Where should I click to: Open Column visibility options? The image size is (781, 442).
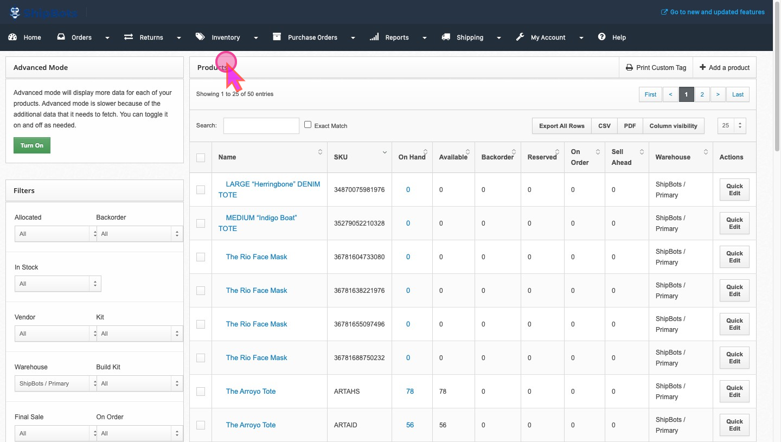point(674,126)
